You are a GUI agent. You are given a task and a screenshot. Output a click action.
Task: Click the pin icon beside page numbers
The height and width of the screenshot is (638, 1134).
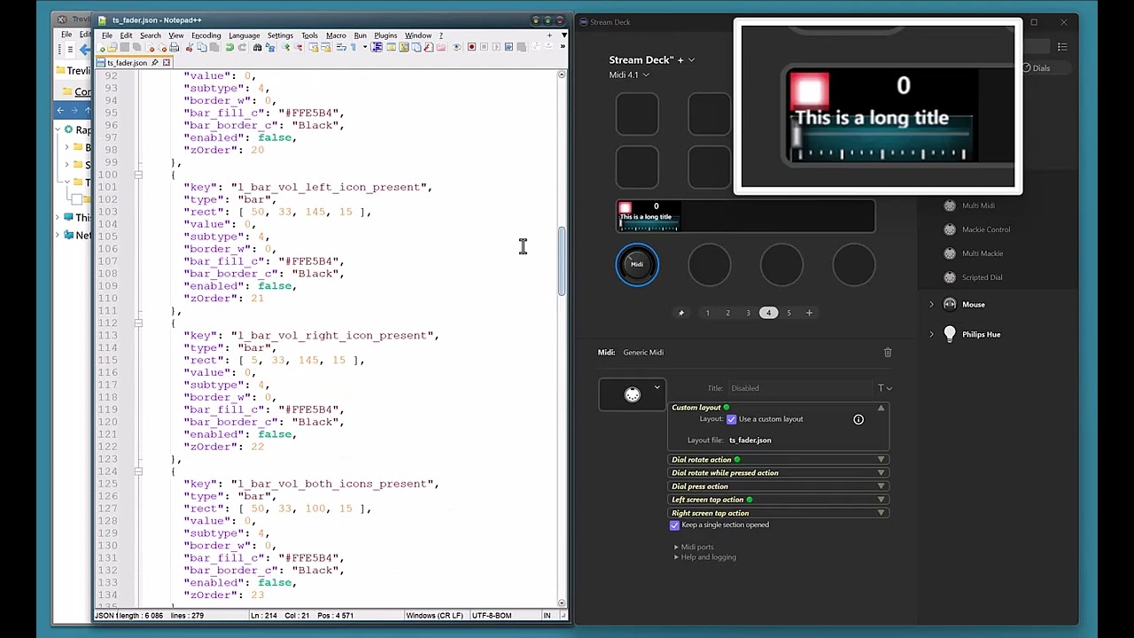[x=681, y=313]
